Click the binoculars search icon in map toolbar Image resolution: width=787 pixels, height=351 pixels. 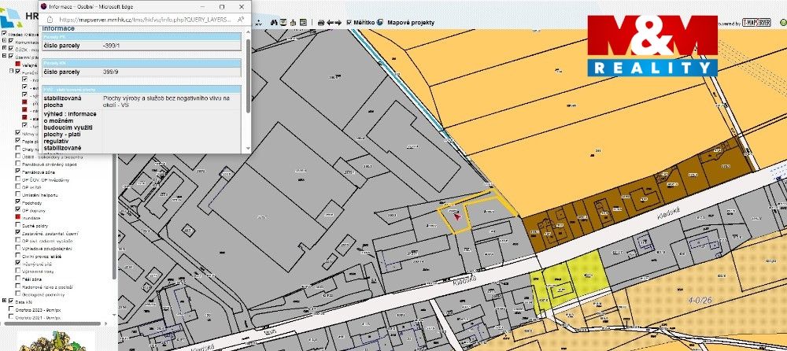click(274, 23)
